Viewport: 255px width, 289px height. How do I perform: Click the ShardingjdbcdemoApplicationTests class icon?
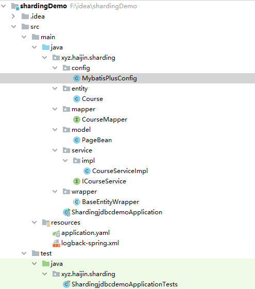point(66,284)
